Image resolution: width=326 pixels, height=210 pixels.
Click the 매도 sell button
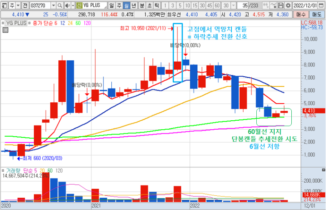click(x=317, y=15)
